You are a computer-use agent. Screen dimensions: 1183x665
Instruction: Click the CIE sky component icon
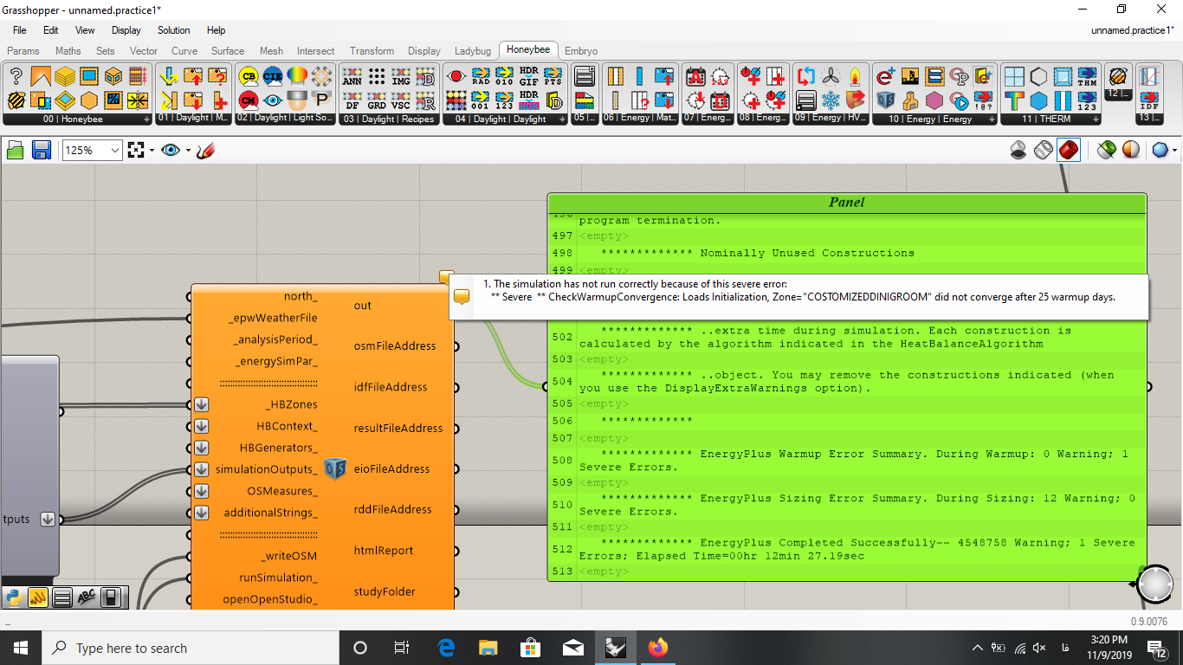[272, 76]
